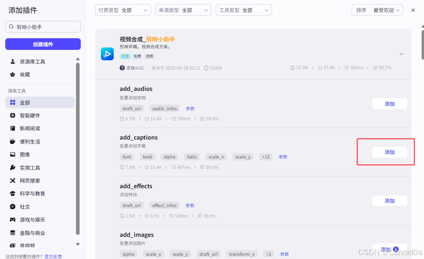
Task: Click the 免费 tag on the plugin
Action: pyautogui.click(x=137, y=56)
